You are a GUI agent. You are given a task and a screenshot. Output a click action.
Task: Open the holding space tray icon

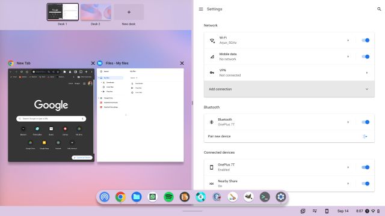303,211
